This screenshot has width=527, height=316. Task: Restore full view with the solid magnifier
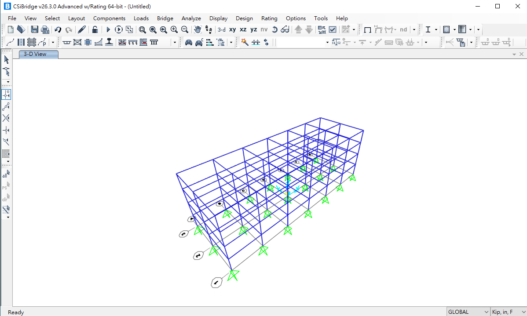[x=153, y=29]
